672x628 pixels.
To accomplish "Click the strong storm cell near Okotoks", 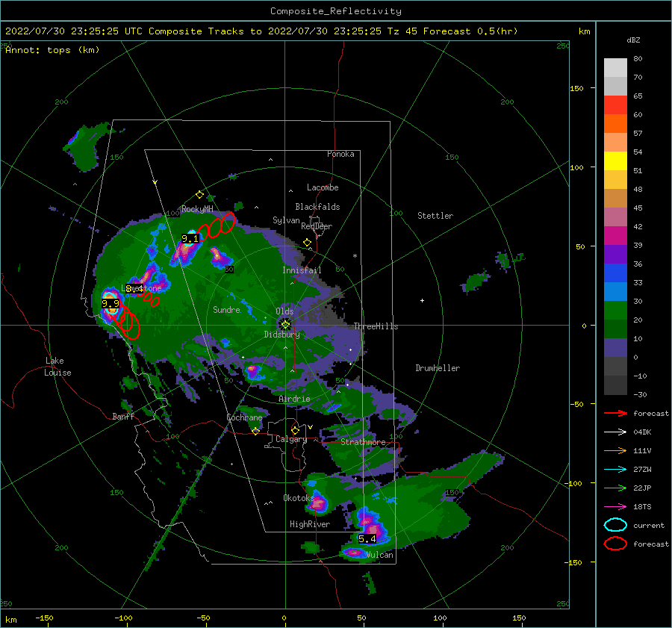I will pos(318,503).
